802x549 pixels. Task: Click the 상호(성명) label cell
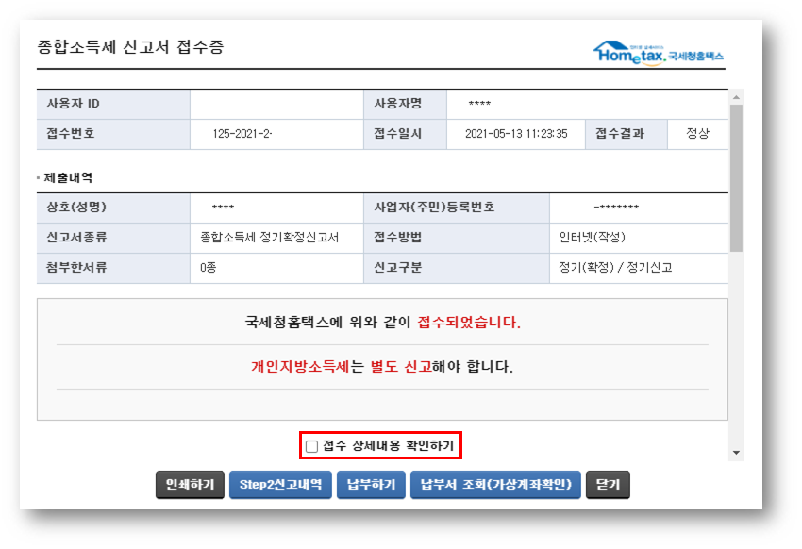(113, 208)
